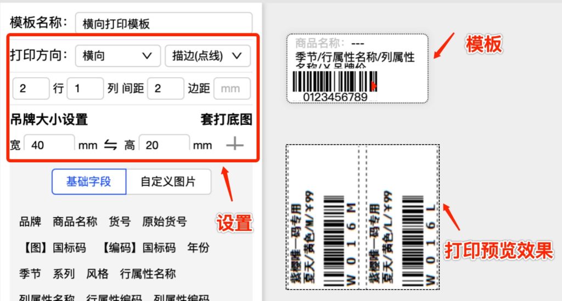Click the columns input field showing 1
Viewport: 562px width, 301px height.
[x=85, y=88]
